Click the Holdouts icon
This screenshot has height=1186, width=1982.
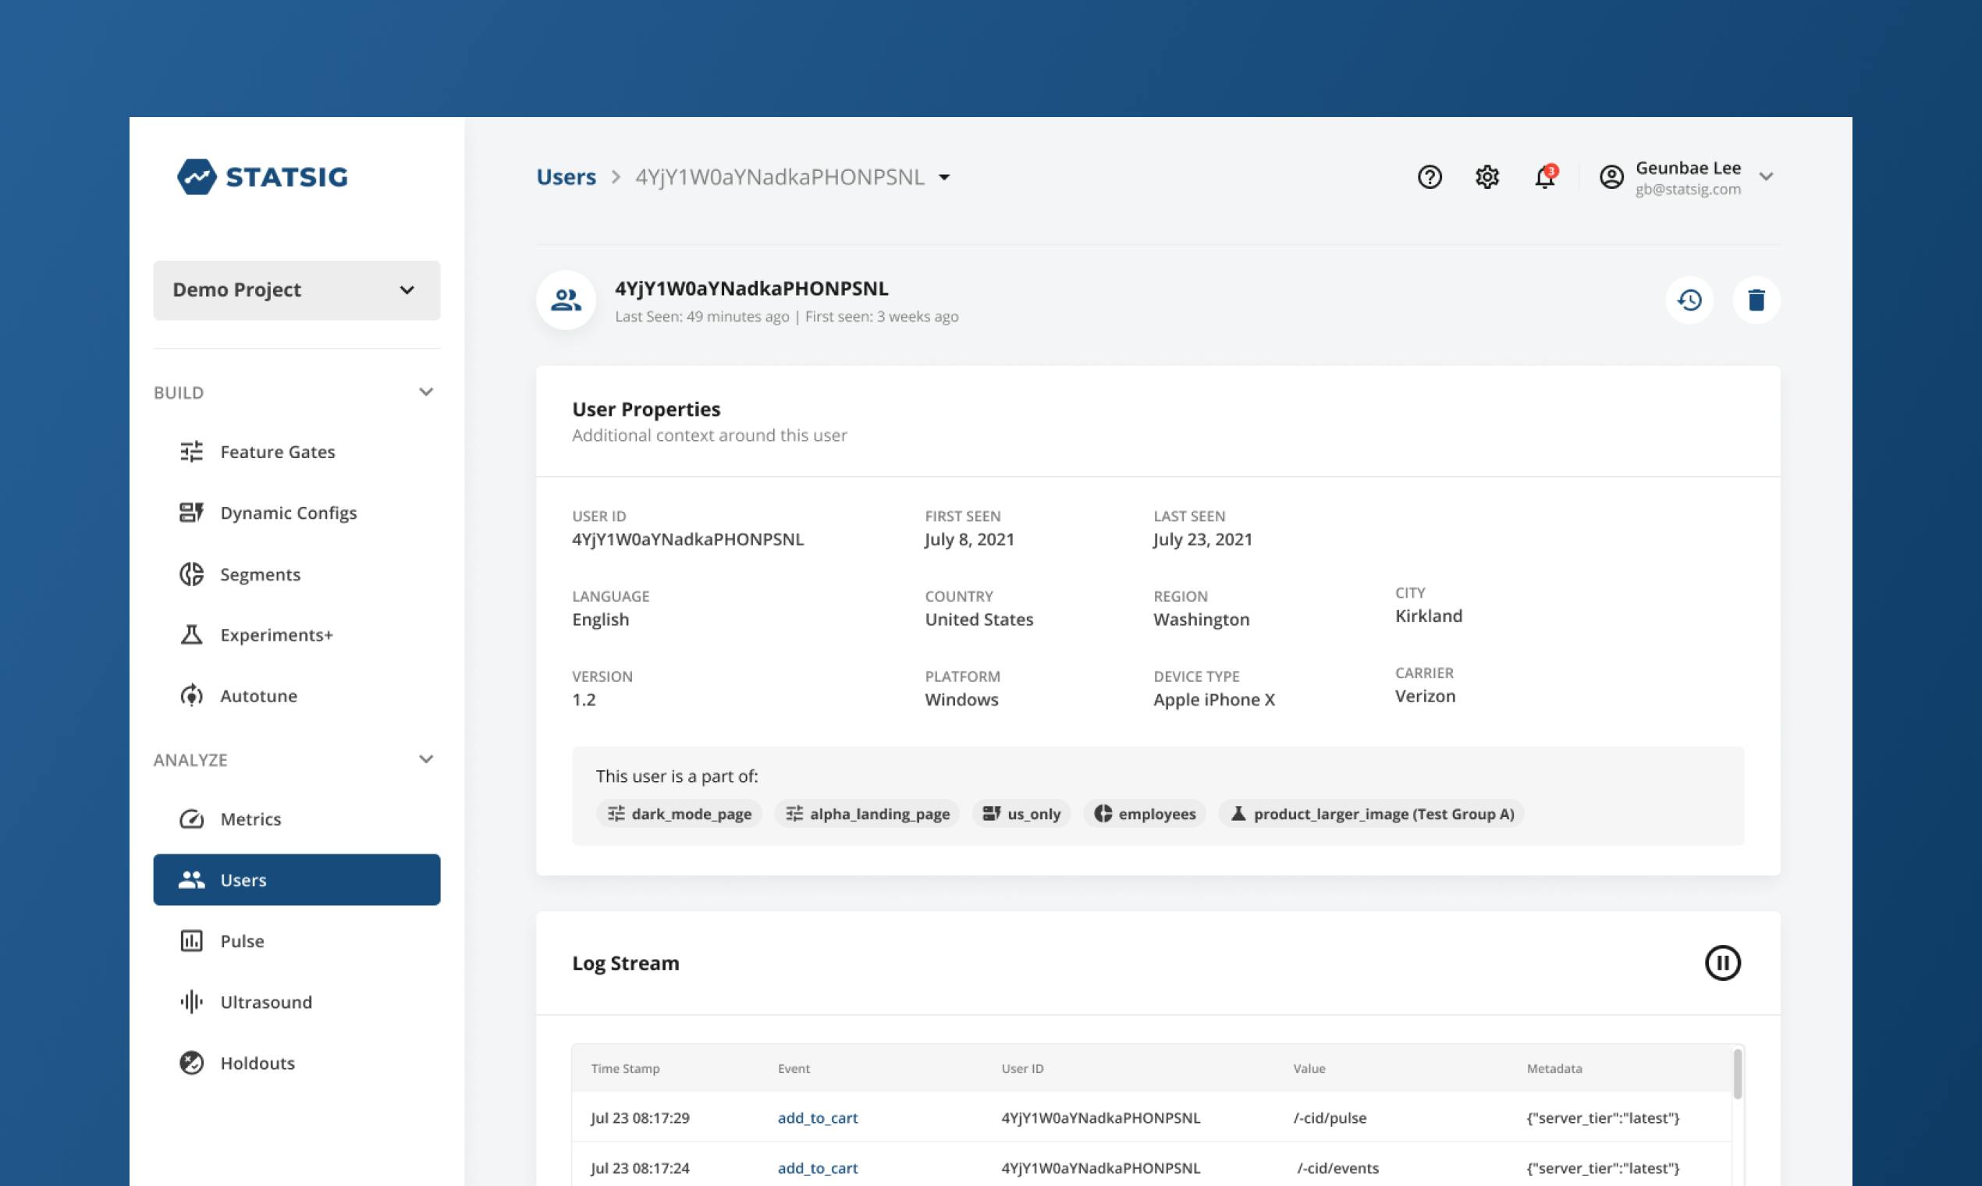click(191, 1062)
